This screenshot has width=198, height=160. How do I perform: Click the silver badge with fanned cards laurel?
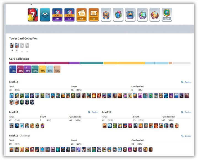[x=142, y=15]
